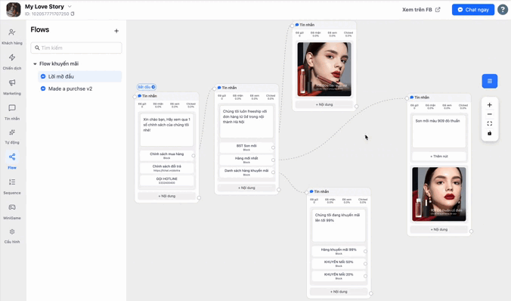Open Khách hàng section in sidebar

coord(12,36)
